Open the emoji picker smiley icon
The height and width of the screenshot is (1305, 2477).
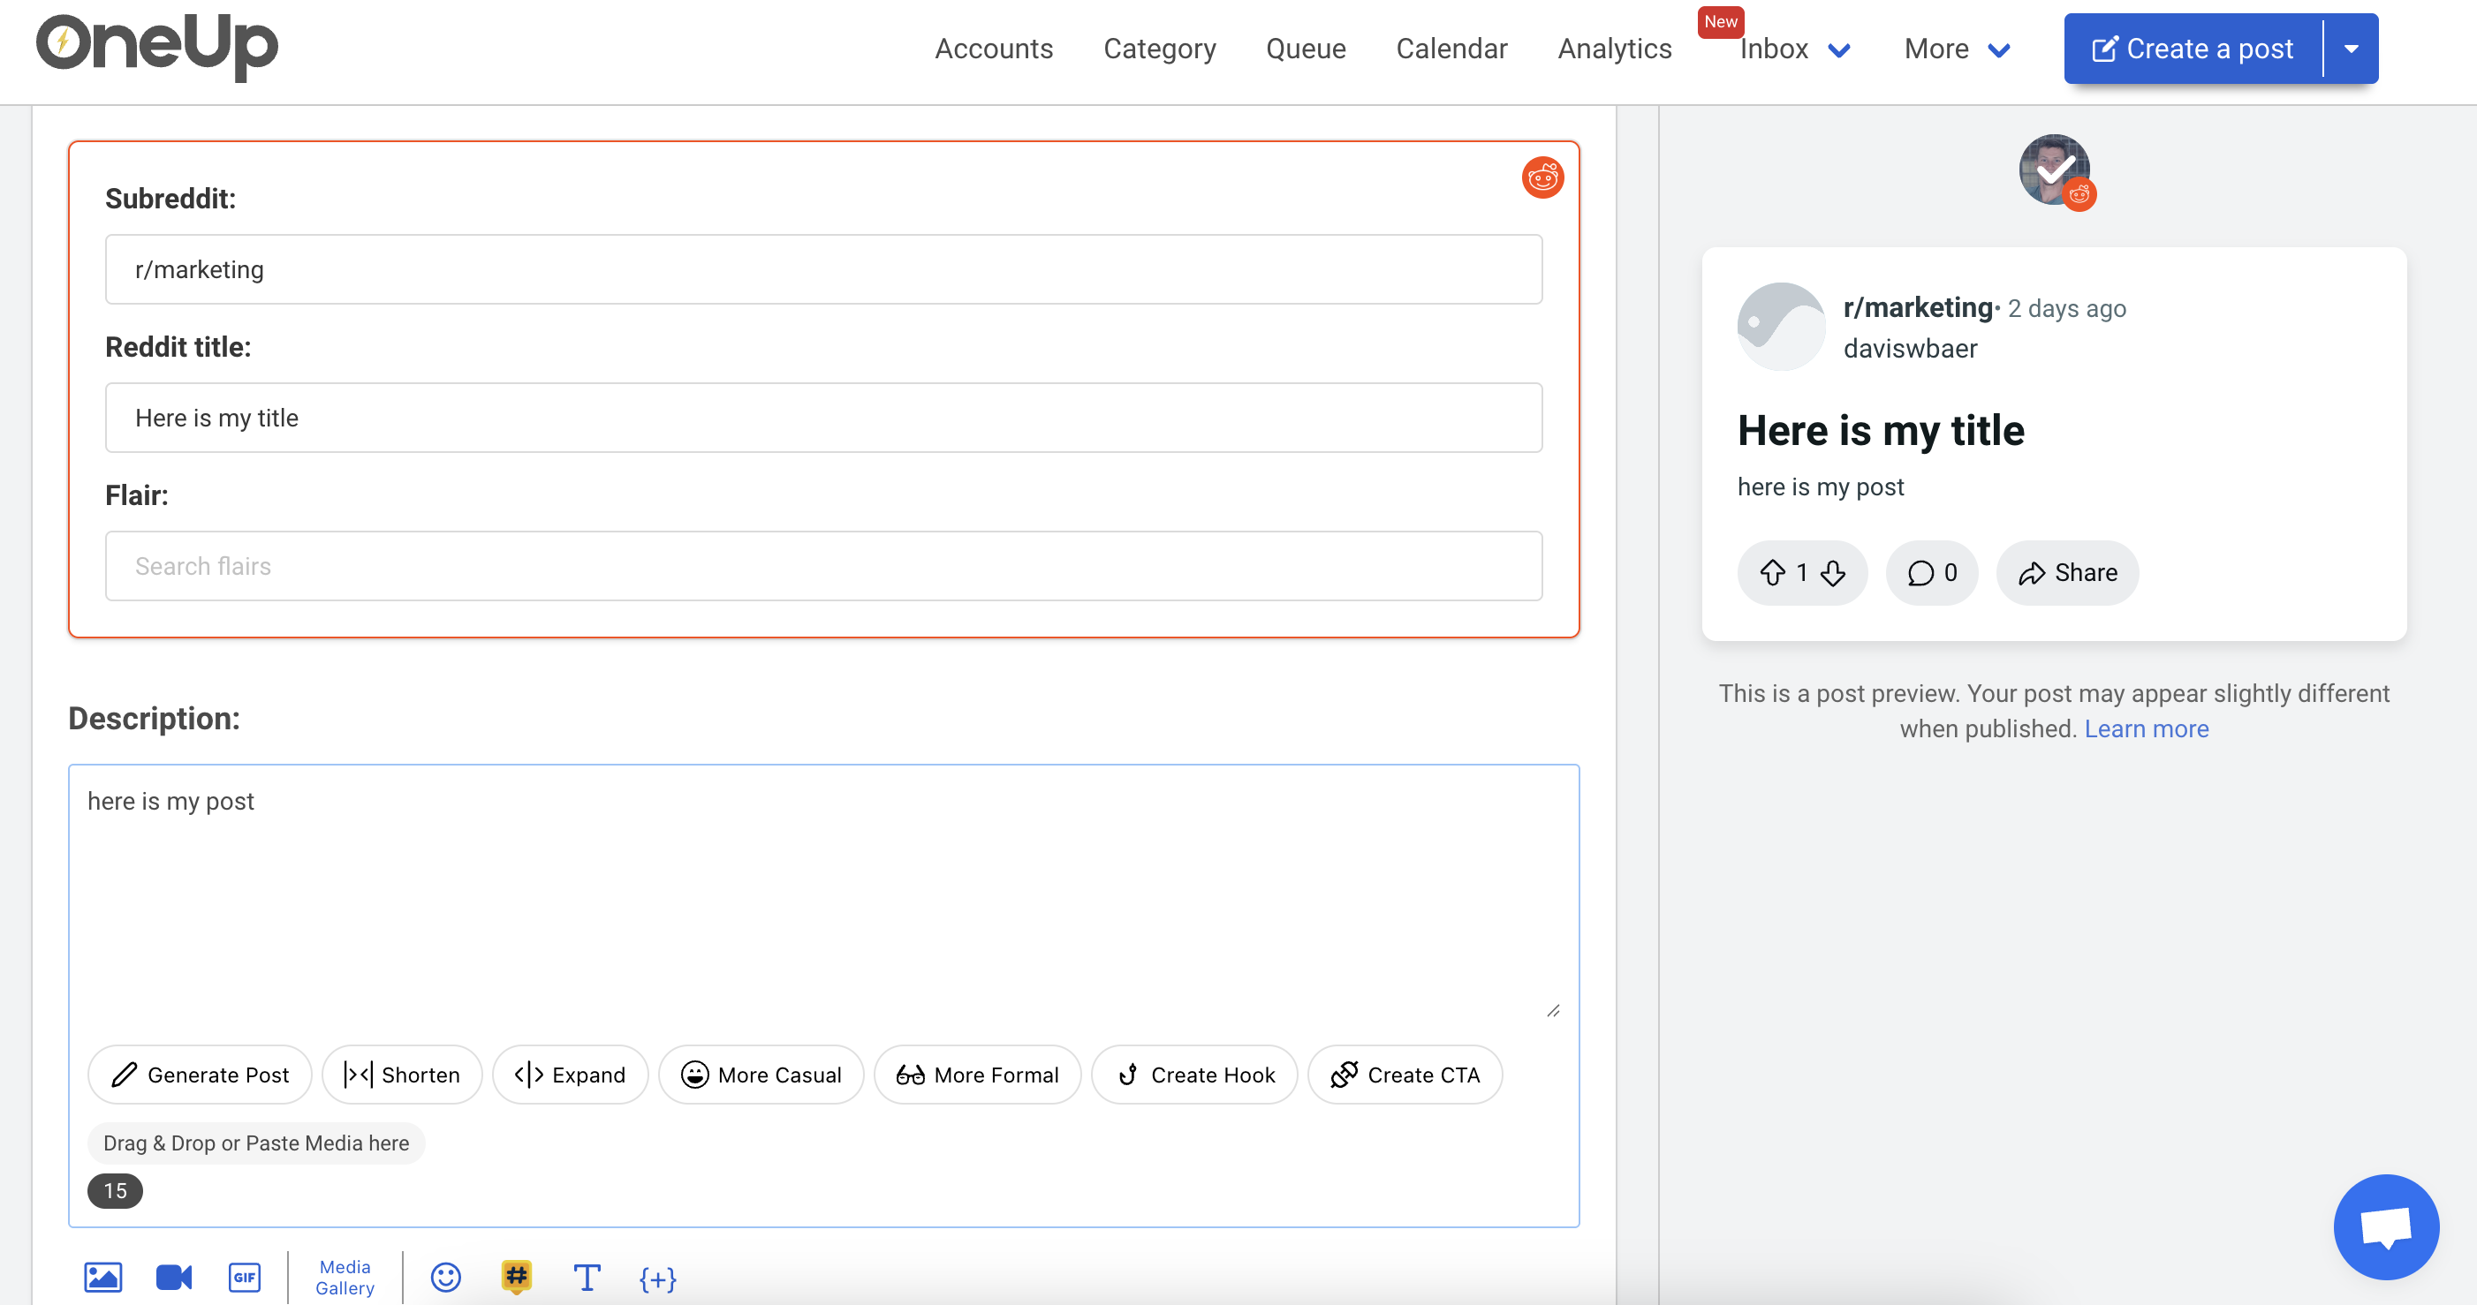click(x=445, y=1277)
